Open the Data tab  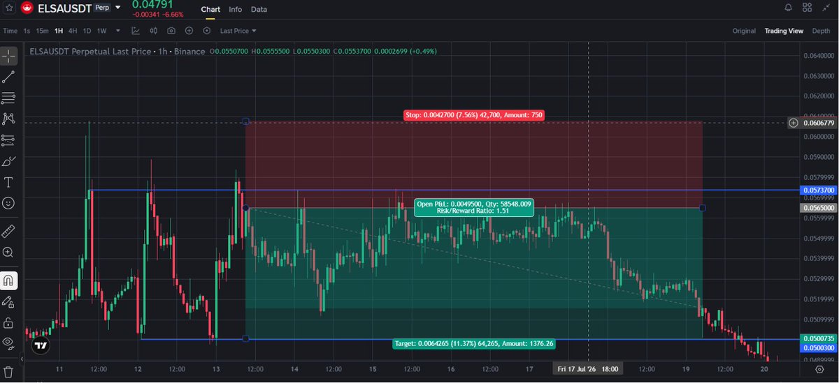coord(259,9)
